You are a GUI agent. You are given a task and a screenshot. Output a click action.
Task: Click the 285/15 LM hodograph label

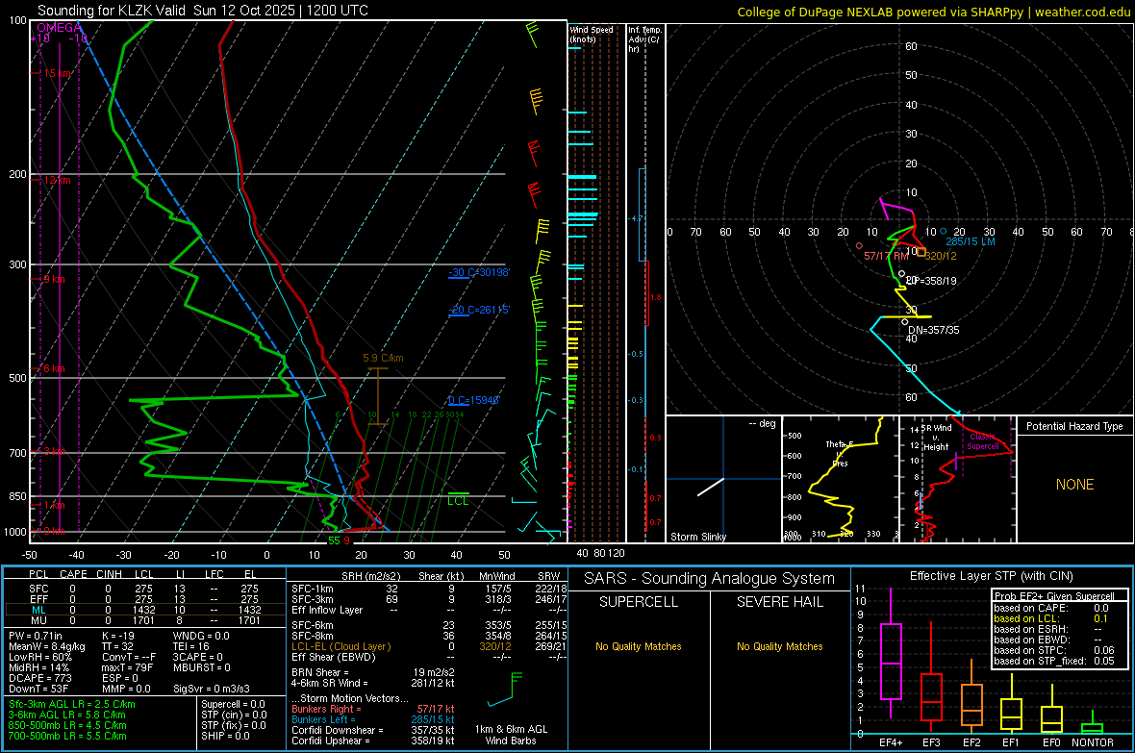click(x=971, y=241)
